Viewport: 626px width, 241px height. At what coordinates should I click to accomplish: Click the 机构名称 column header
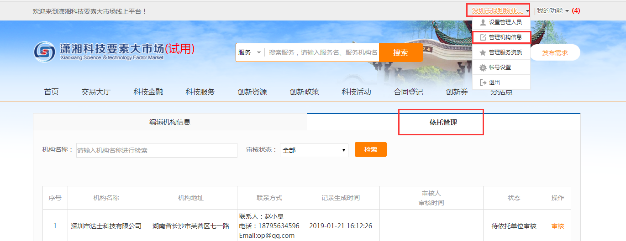(106, 198)
